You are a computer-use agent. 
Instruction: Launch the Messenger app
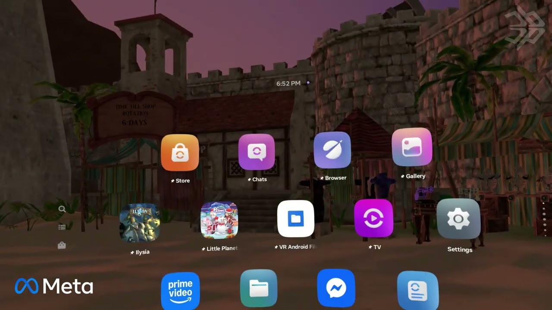coord(336,288)
